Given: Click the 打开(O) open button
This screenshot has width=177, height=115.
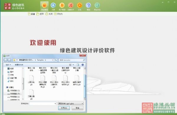Looking at the screenshot, I should click(64, 108).
